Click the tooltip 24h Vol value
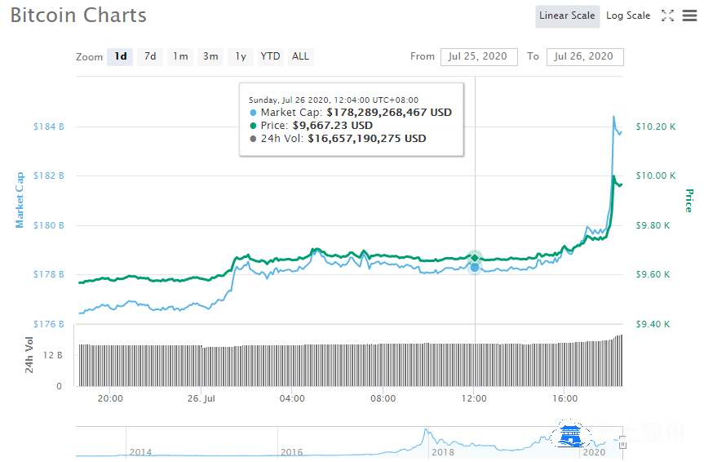Screen dimensions: 704x462 (367, 139)
